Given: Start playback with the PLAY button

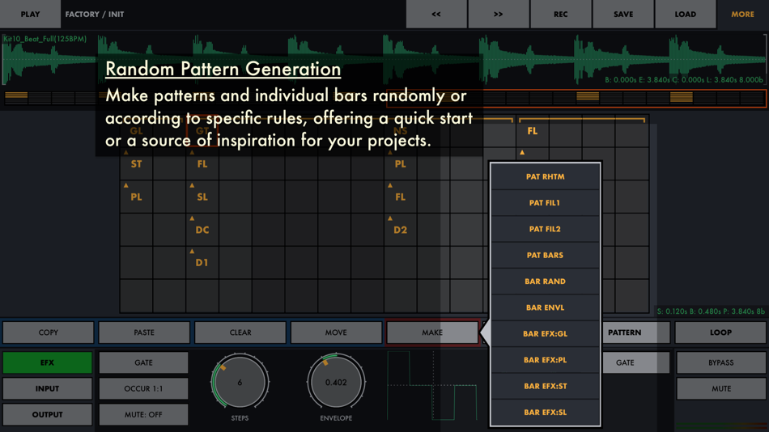Looking at the screenshot, I should pyautogui.click(x=30, y=15).
